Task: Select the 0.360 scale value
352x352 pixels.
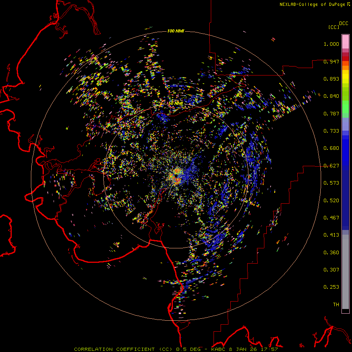Action: (331, 253)
